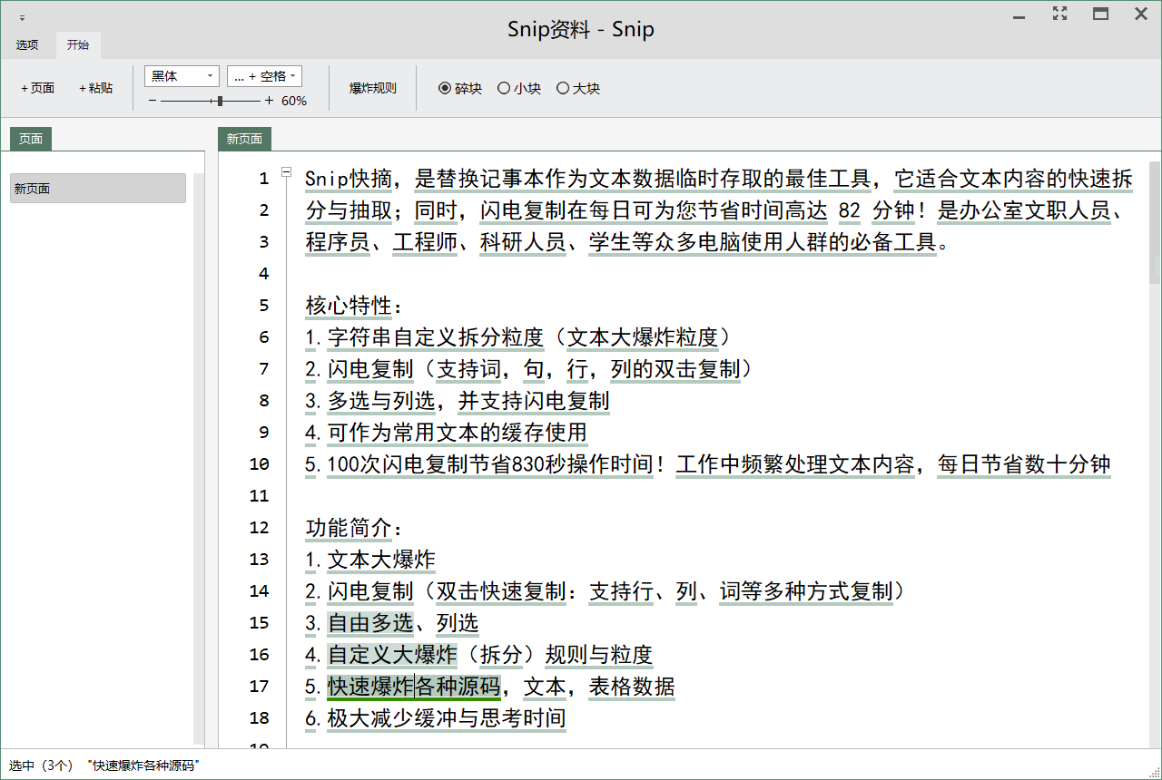Viewport: 1162px width, 780px height.
Task: Click the "列选" block in line 15
Action: pyautogui.click(x=458, y=623)
